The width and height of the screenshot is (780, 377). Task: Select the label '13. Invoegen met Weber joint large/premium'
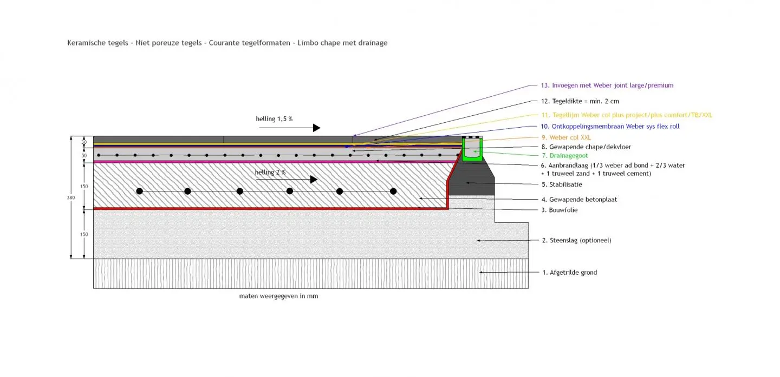click(607, 85)
